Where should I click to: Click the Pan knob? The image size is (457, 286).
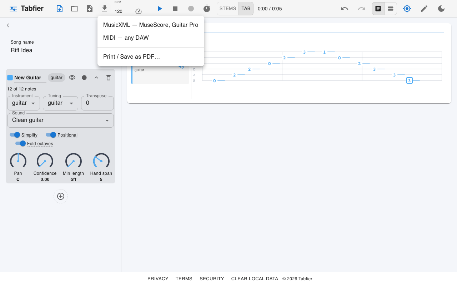coord(18,161)
